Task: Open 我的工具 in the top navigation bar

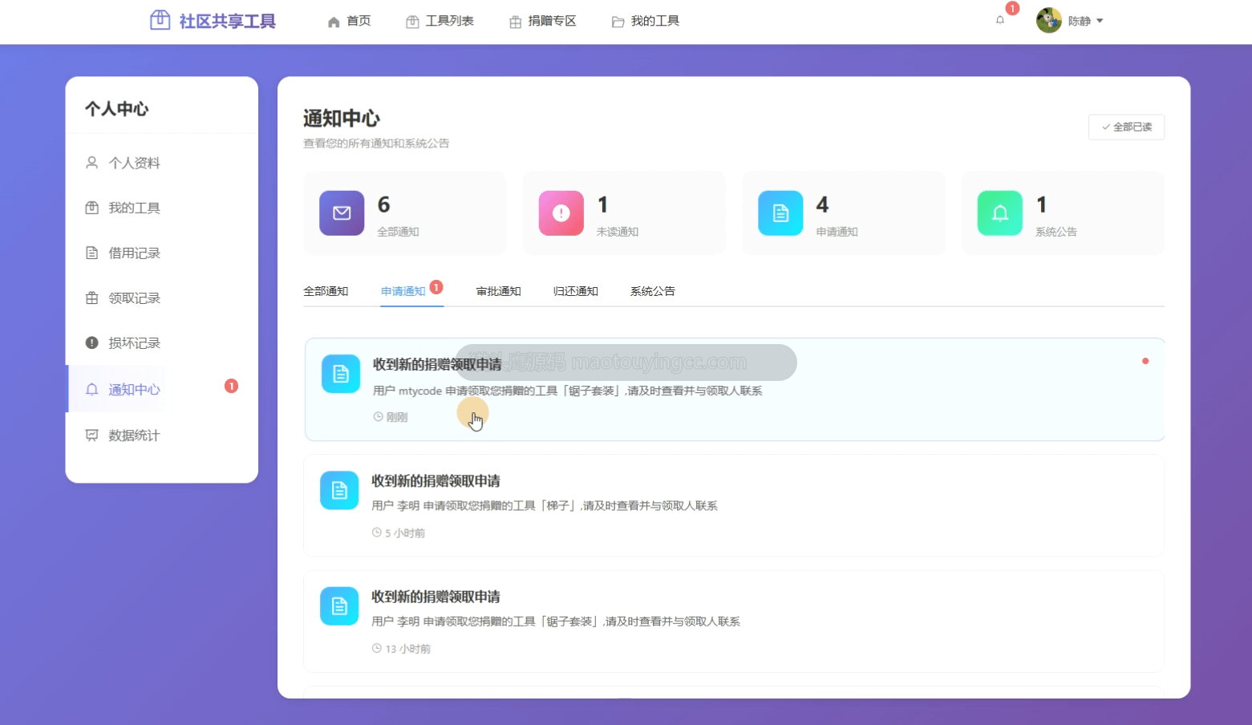Action: pyautogui.click(x=645, y=21)
